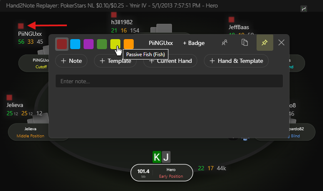The height and width of the screenshot is (191, 323).
Task: Click Hero Early Position label
Action: (x=171, y=176)
